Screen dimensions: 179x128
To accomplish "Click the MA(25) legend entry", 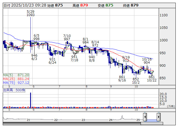I will point(16,79).
